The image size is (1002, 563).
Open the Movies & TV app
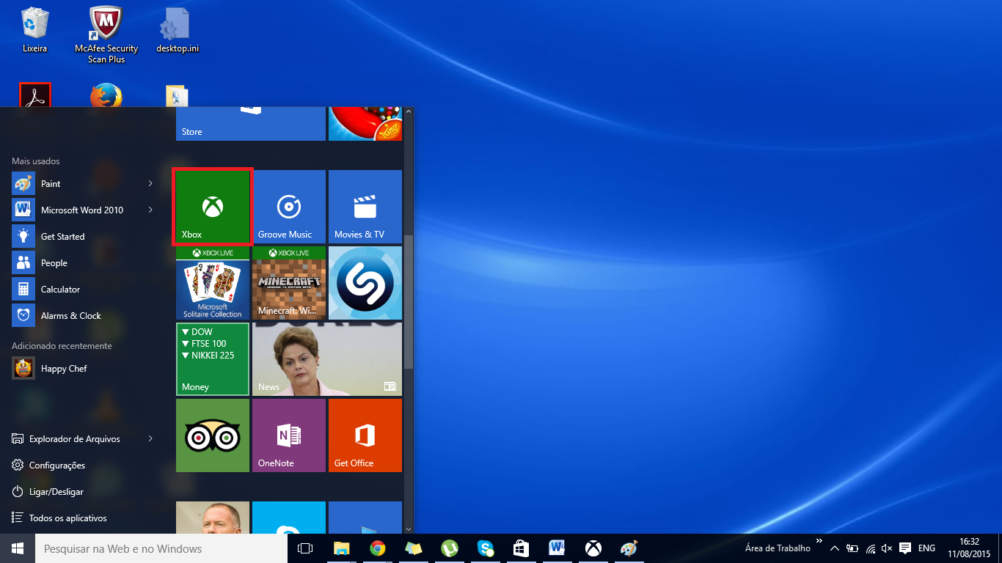pyautogui.click(x=365, y=206)
